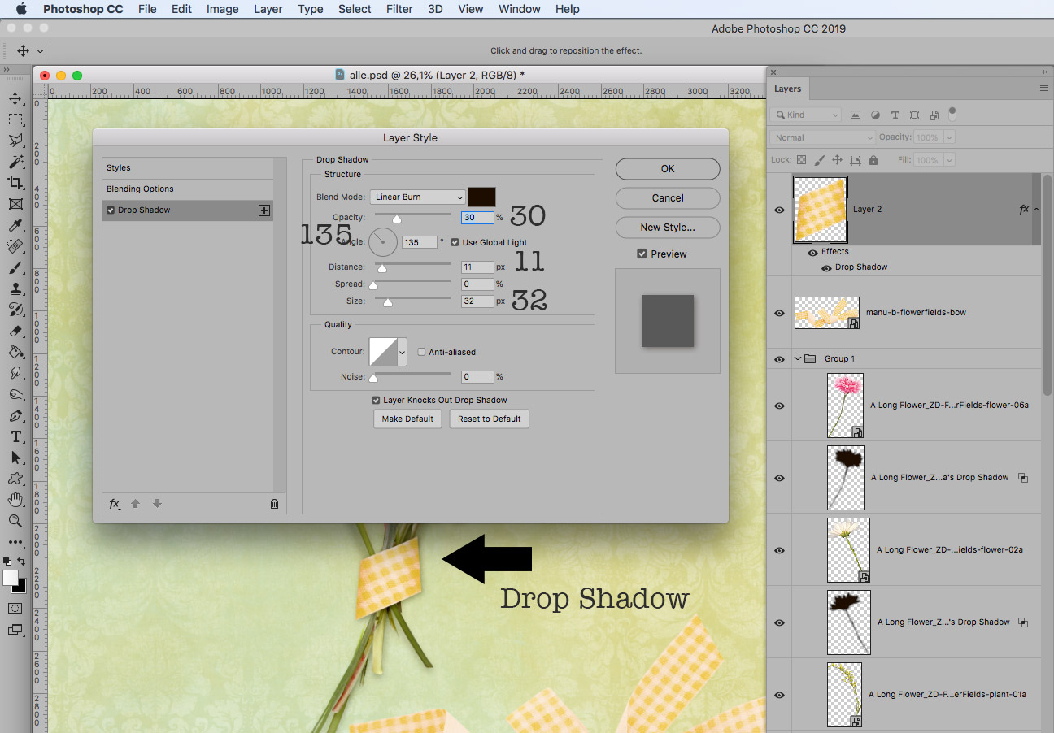Hide Group 1 visibility eye
The width and height of the screenshot is (1054, 733).
pos(779,359)
